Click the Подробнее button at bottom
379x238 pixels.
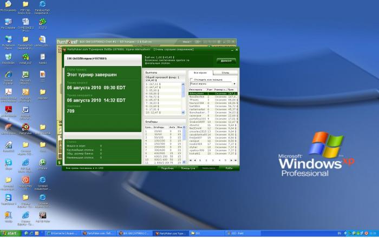[x=167, y=168]
